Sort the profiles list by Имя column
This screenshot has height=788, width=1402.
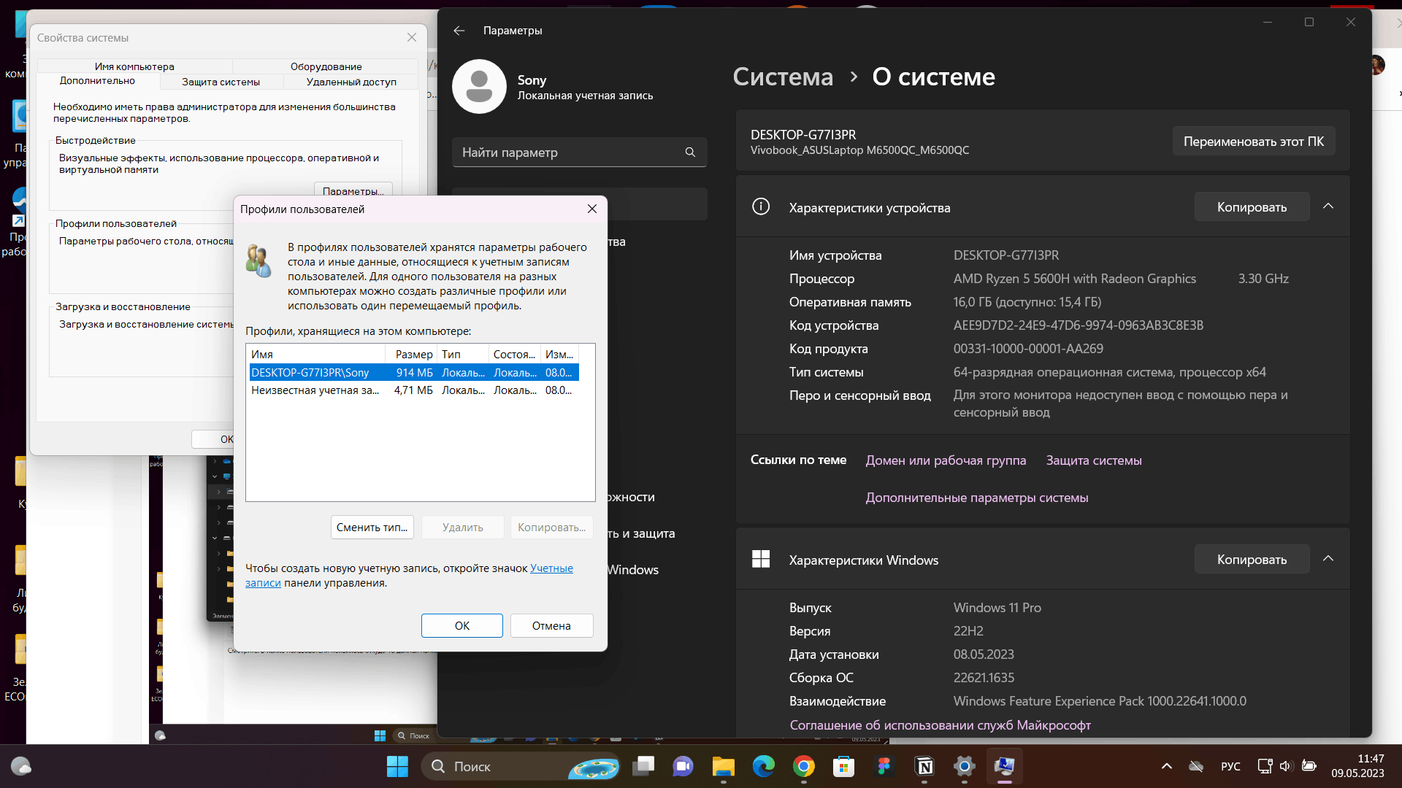point(316,355)
